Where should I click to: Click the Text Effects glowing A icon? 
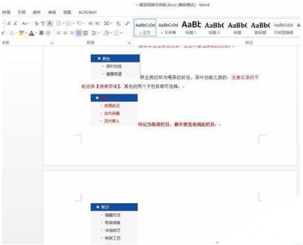coord(12,33)
